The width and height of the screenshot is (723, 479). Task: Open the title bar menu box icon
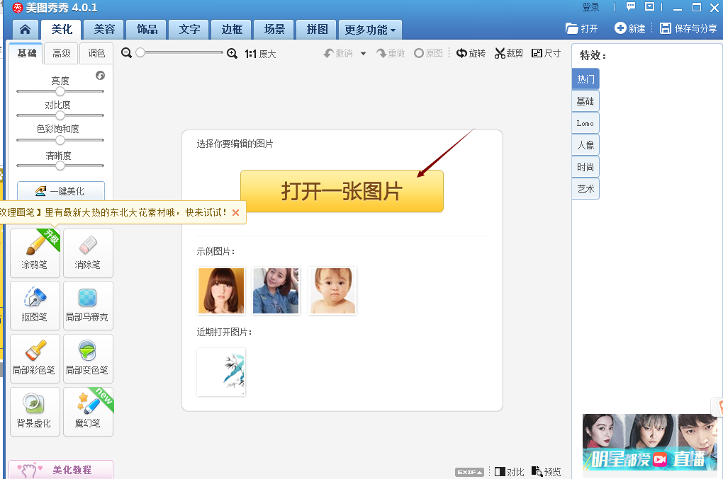(650, 7)
